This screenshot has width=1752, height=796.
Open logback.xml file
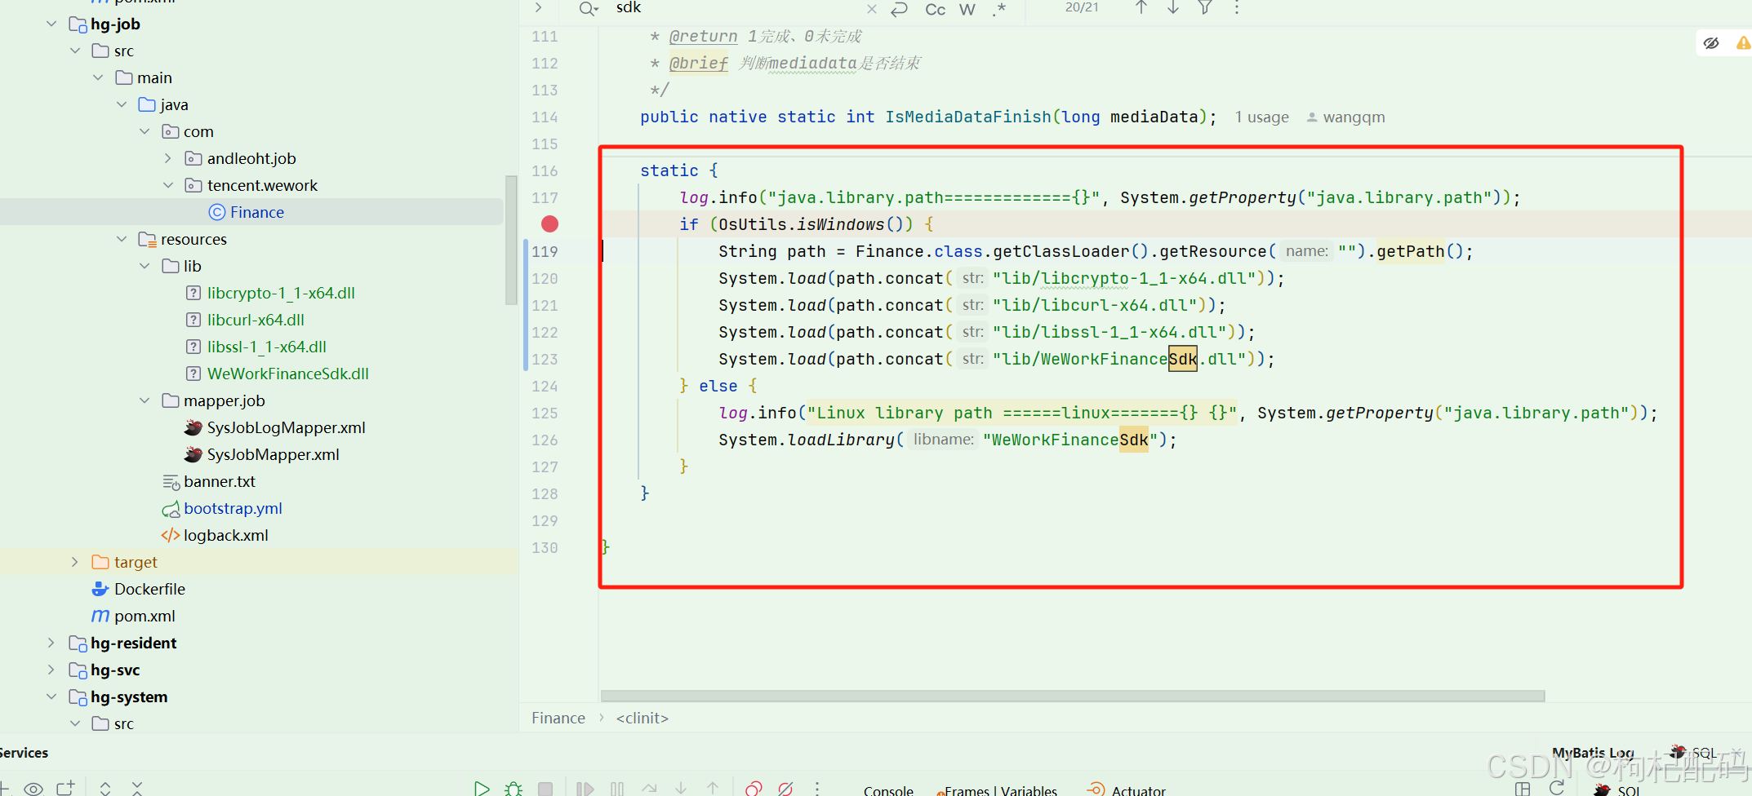(225, 535)
